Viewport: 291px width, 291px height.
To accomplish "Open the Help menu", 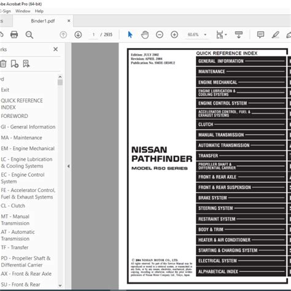I will click(x=39, y=11).
